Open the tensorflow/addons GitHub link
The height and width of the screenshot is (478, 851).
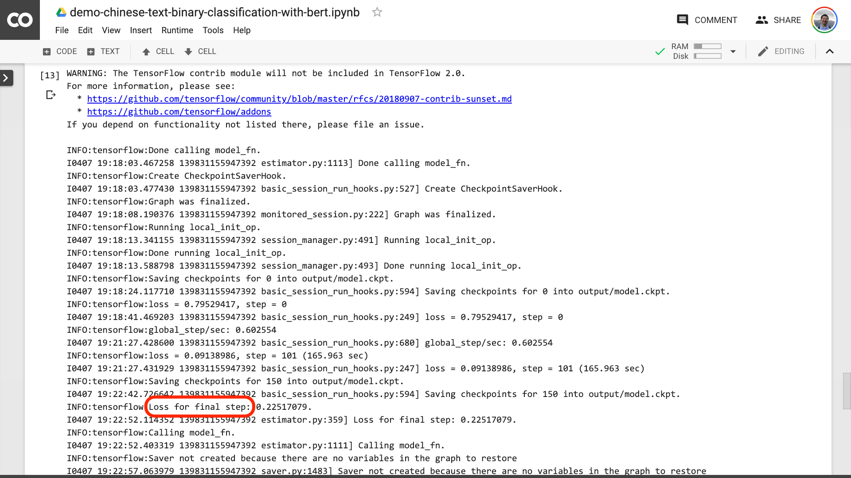click(179, 112)
